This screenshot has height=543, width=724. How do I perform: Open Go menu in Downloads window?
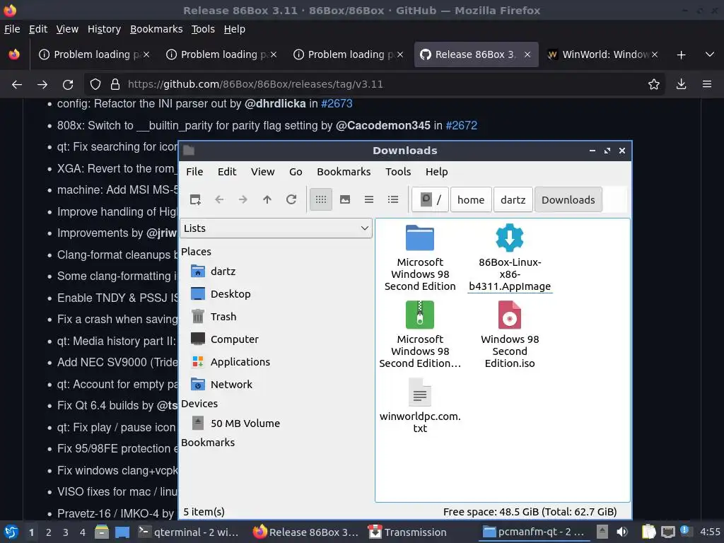coord(296,172)
